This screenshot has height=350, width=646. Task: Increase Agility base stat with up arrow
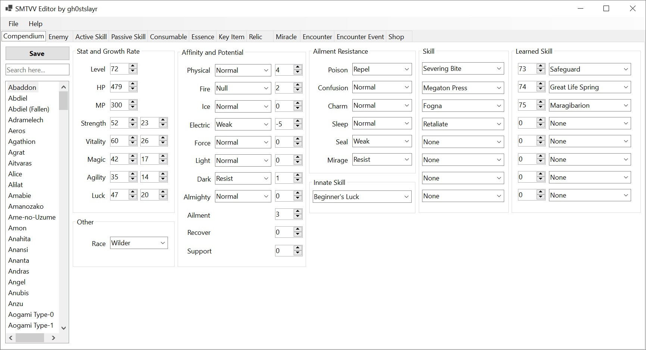click(x=133, y=174)
